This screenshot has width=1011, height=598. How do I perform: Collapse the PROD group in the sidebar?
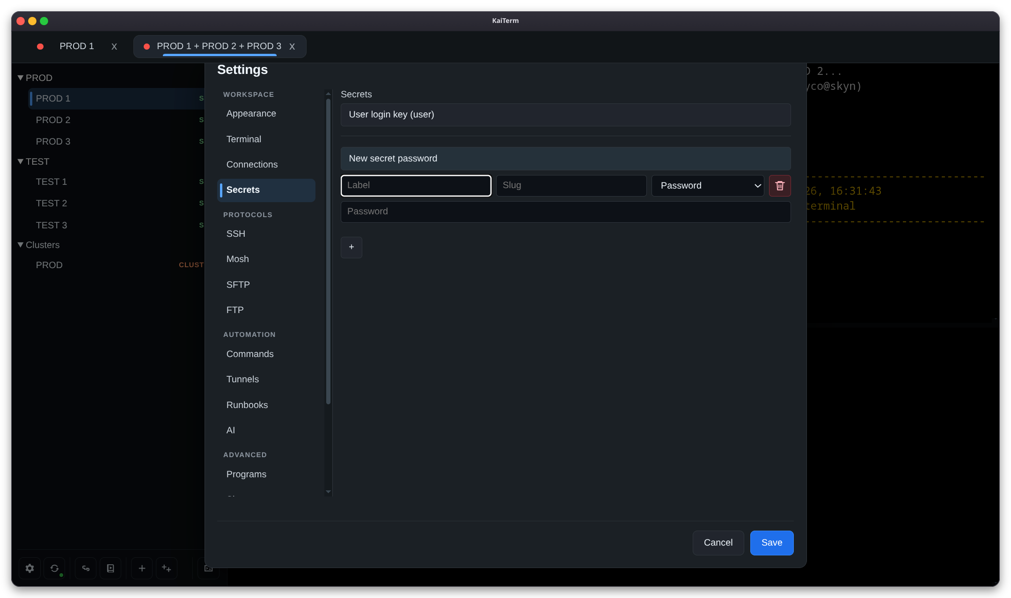pyautogui.click(x=21, y=78)
